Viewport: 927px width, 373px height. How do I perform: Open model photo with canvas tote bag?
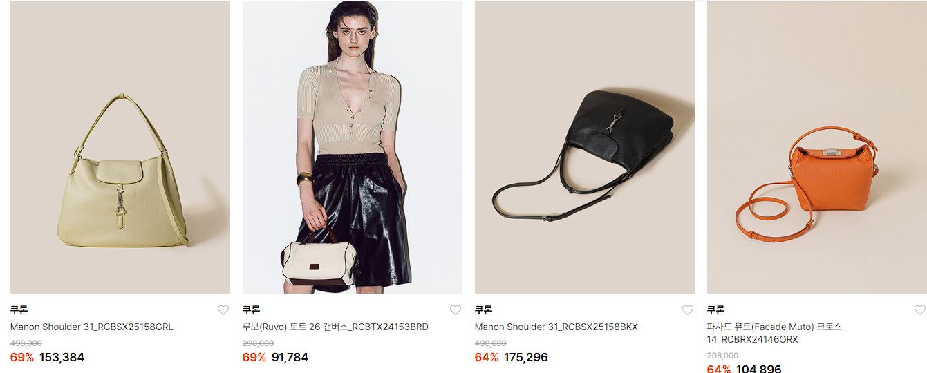click(x=353, y=147)
